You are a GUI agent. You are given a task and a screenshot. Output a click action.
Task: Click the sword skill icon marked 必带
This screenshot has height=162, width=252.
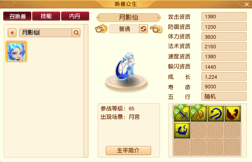pyautogui.click(x=182, y=113)
